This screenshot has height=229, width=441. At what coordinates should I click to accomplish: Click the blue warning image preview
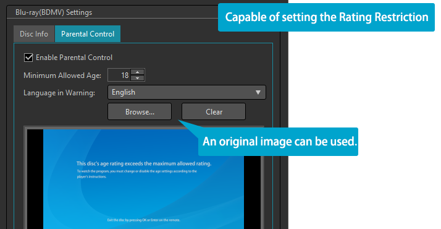[x=143, y=179]
